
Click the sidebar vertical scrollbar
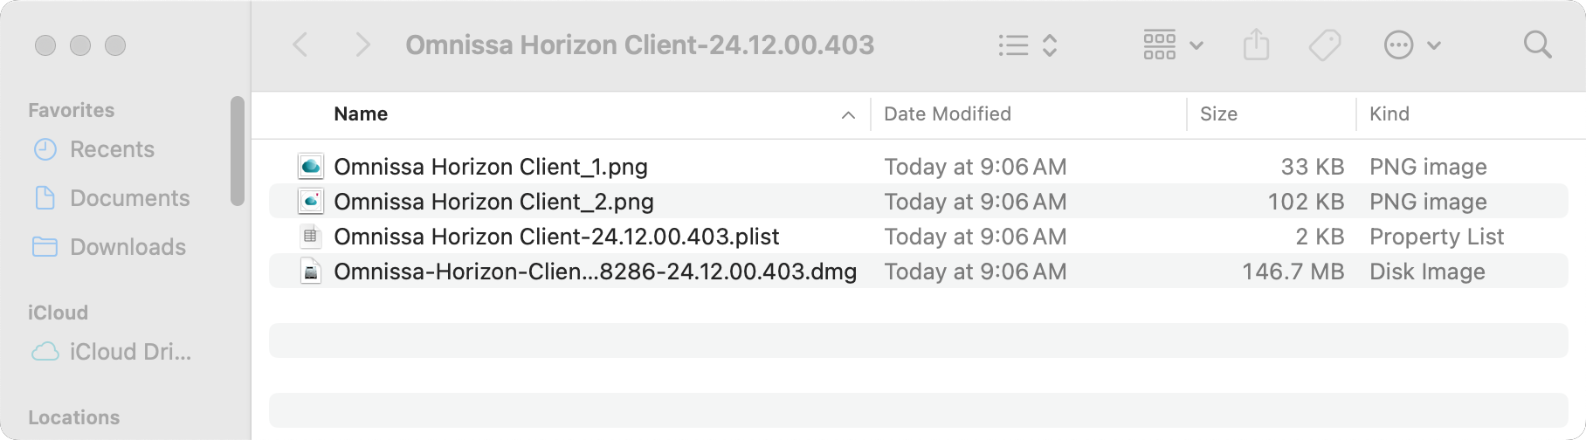[x=237, y=151]
